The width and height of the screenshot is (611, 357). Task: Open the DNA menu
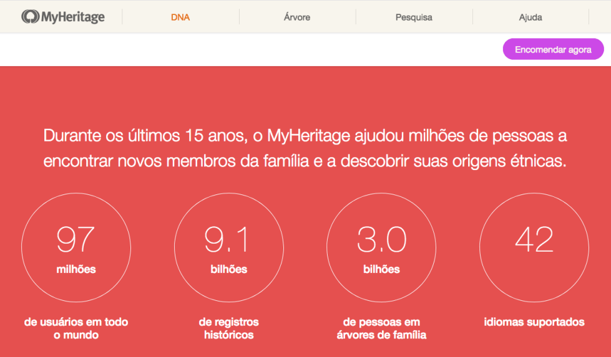point(180,17)
